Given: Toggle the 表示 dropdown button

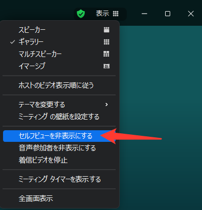Looking at the screenshot, I should (107, 14).
